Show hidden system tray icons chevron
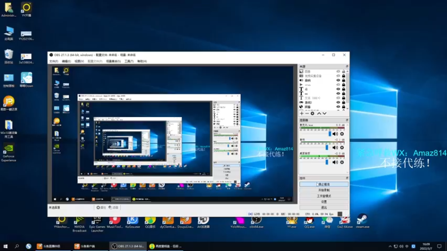Image resolution: width=447 pixels, height=251 pixels. pos(390,247)
